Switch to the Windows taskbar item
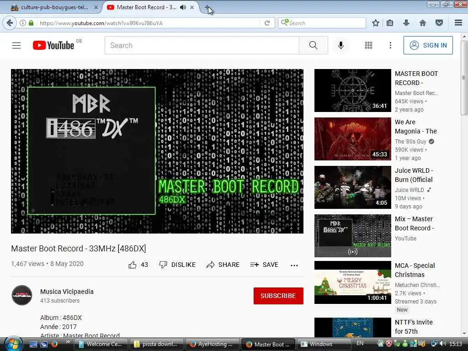The height and width of the screenshot is (351, 468). pyautogui.click(x=324, y=344)
